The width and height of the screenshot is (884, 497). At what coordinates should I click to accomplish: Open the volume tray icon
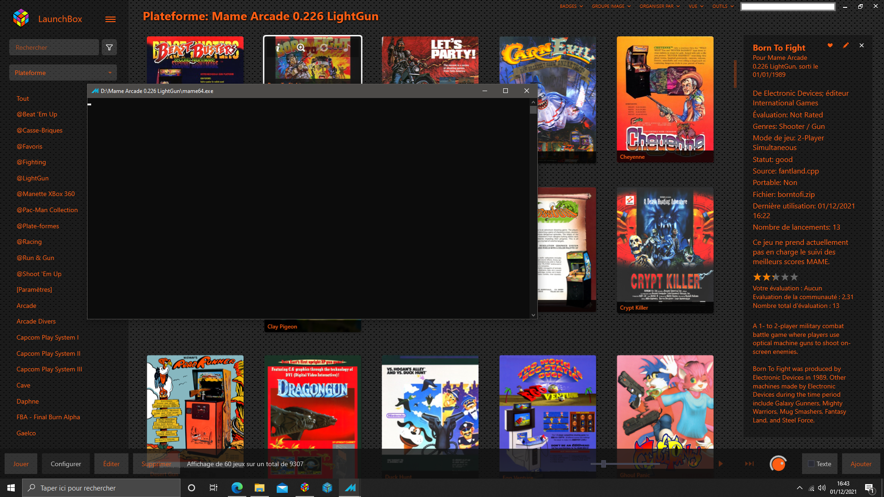[822, 488]
